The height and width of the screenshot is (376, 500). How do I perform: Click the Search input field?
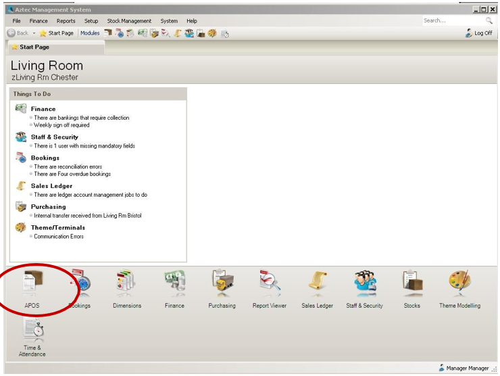(451, 21)
